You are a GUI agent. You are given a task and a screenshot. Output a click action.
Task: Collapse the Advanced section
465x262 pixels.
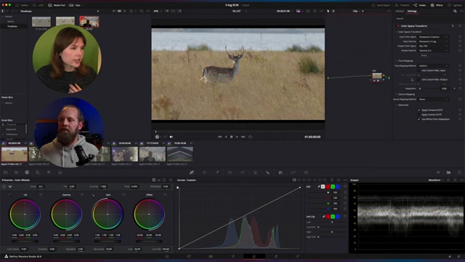397,105
